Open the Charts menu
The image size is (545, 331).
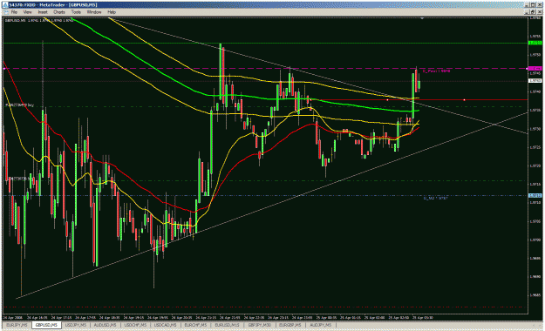coord(58,12)
